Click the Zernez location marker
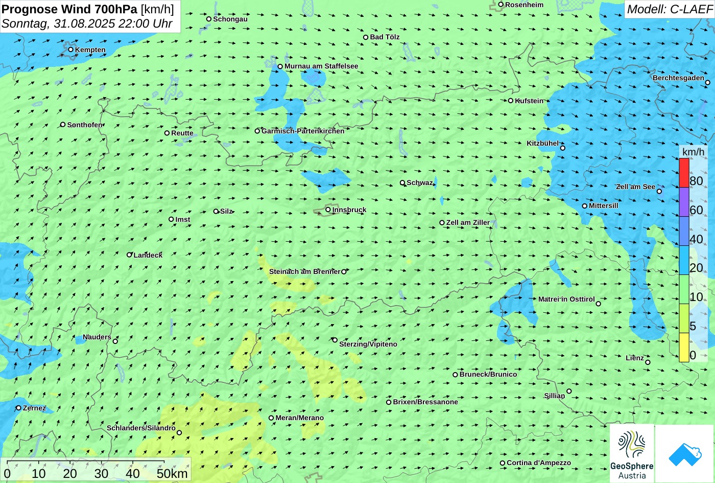The width and height of the screenshot is (715, 483). [19, 408]
